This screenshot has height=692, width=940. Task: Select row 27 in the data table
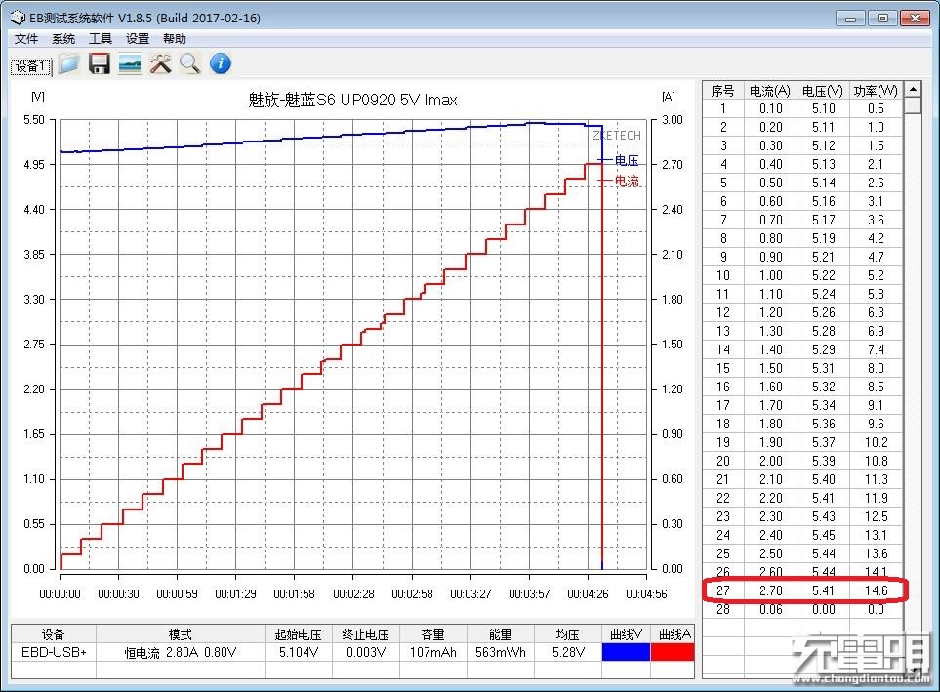tap(800, 590)
